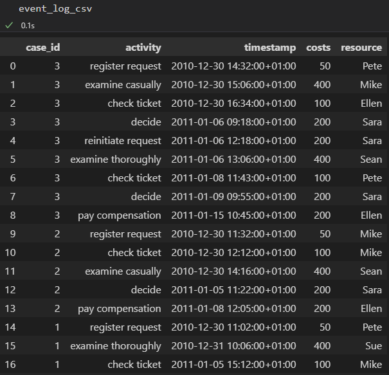
Task: Click timestamp 2011-01-09 09:55:00+01:00
Action: click(x=233, y=197)
